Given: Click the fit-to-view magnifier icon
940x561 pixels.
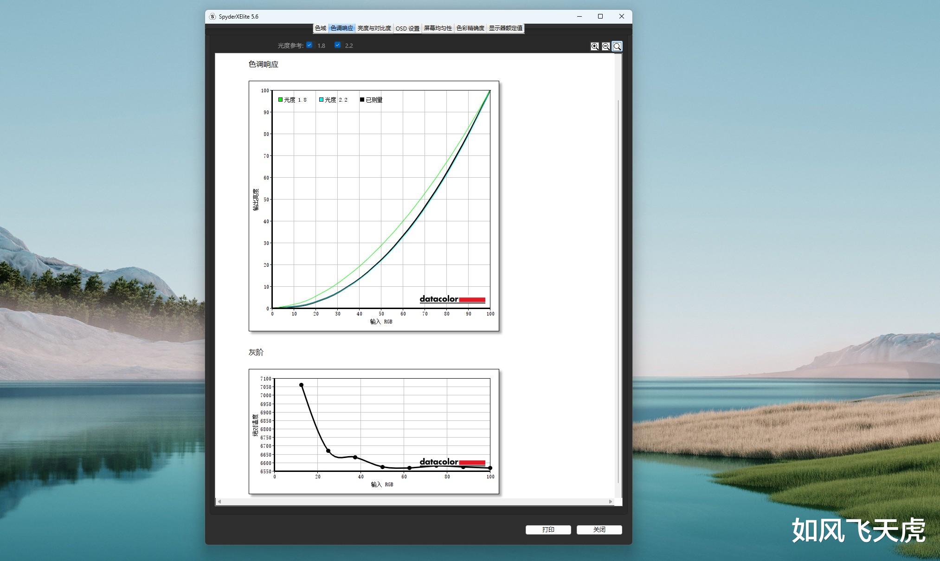Looking at the screenshot, I should [x=617, y=46].
